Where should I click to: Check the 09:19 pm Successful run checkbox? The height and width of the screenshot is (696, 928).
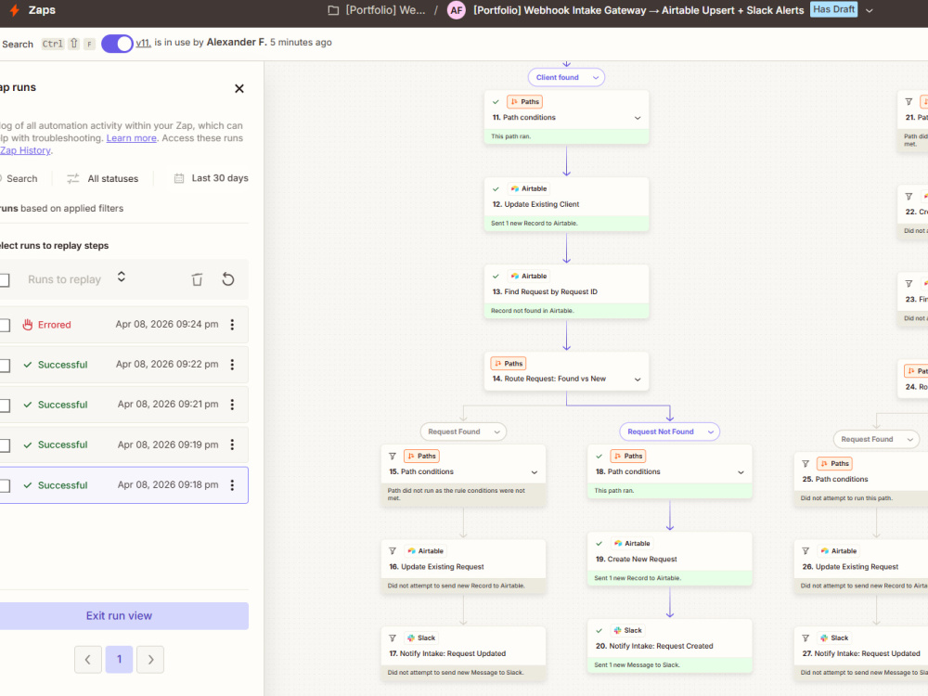coord(4,445)
